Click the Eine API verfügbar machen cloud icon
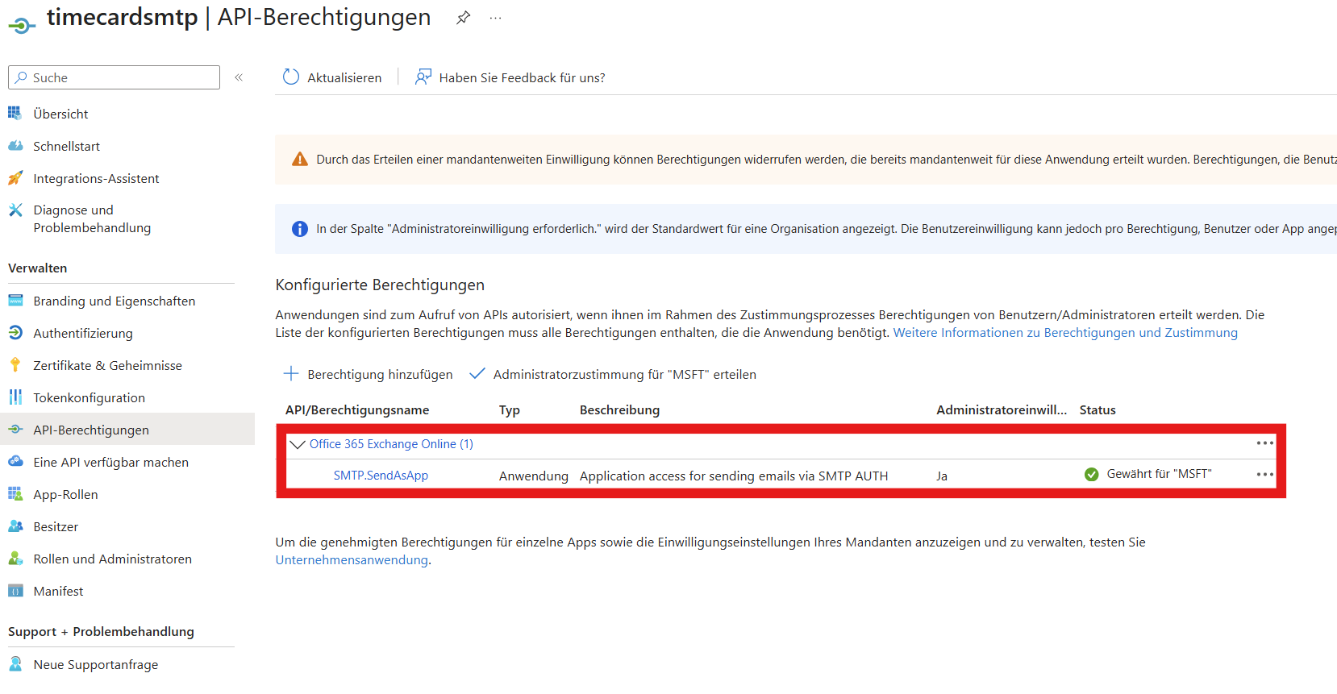The height and width of the screenshot is (694, 1337). [x=15, y=462]
